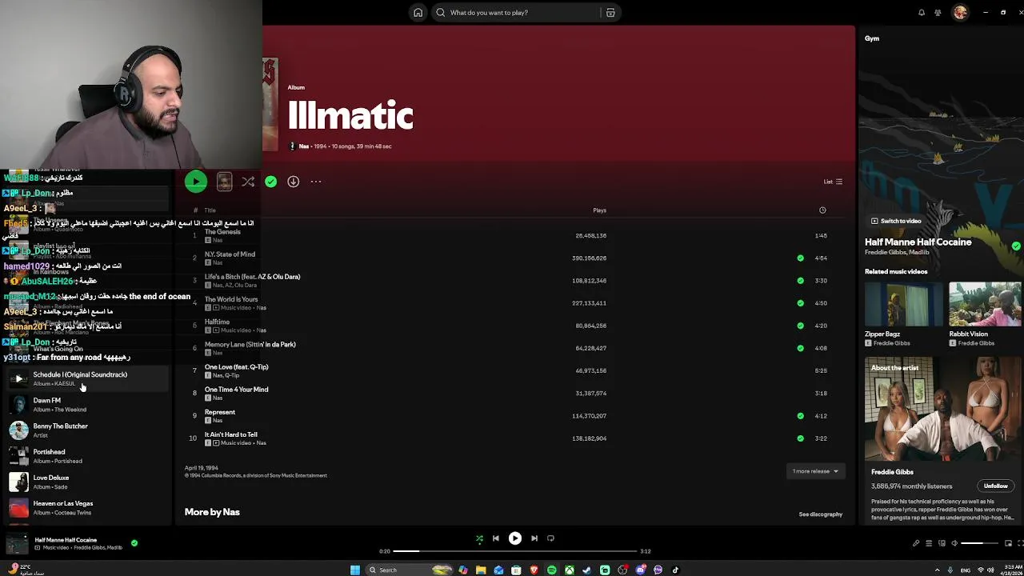Open the notifications bell in the top bar
The height and width of the screenshot is (576, 1024).
[922, 13]
